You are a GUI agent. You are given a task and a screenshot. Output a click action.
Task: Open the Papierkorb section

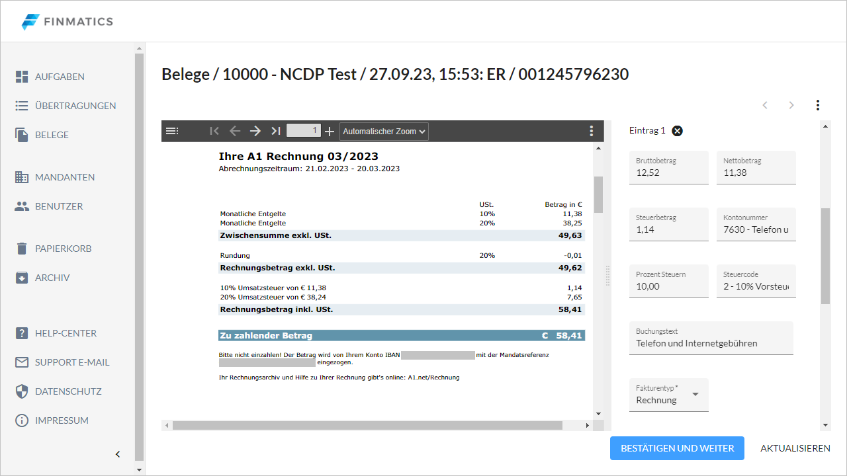[x=63, y=249]
